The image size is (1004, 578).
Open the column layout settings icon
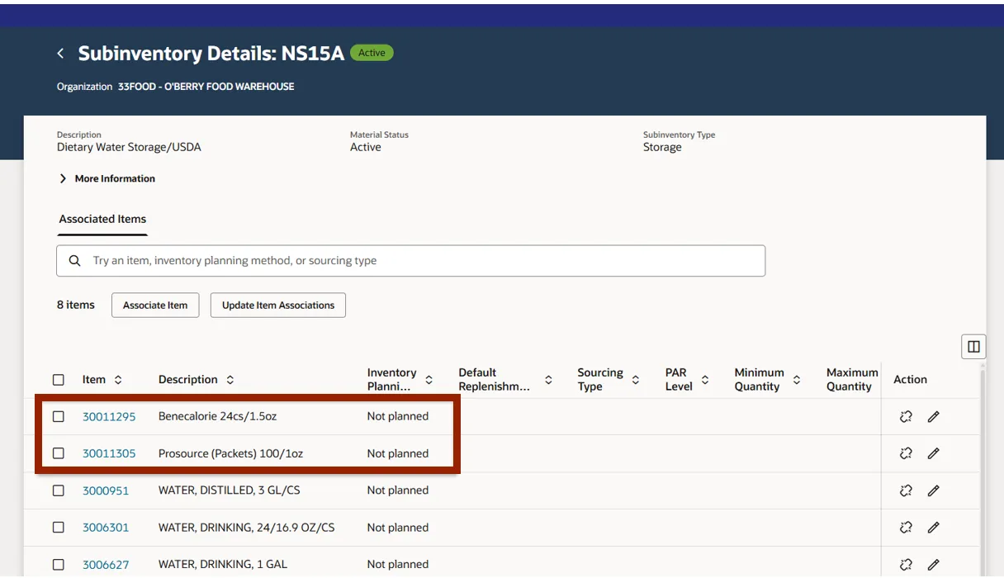[x=973, y=347]
